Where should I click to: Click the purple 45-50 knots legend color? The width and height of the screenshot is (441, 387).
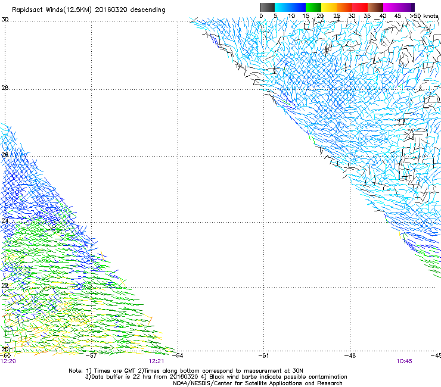coord(406,7)
